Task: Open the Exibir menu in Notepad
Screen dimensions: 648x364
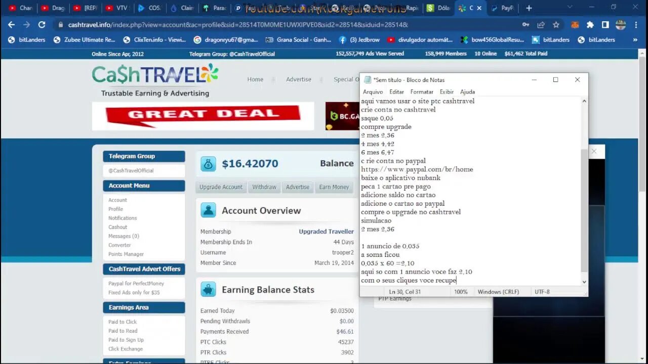Action: click(447, 92)
